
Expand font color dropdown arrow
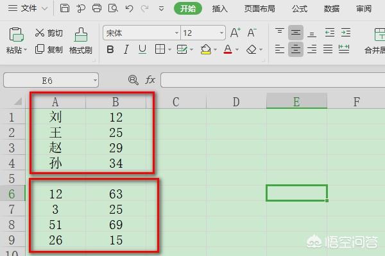coord(237,50)
